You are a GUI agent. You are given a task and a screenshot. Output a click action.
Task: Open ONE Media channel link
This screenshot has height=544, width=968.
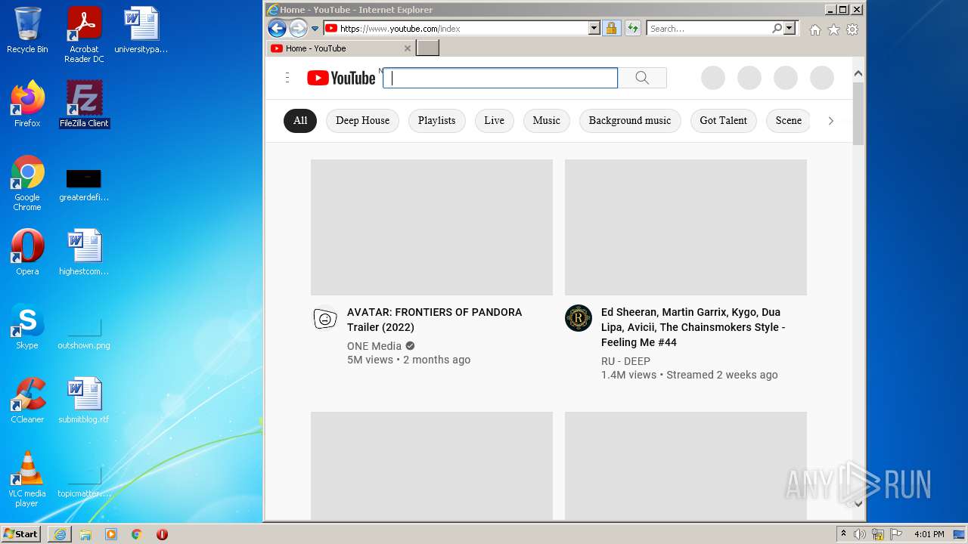[374, 346]
